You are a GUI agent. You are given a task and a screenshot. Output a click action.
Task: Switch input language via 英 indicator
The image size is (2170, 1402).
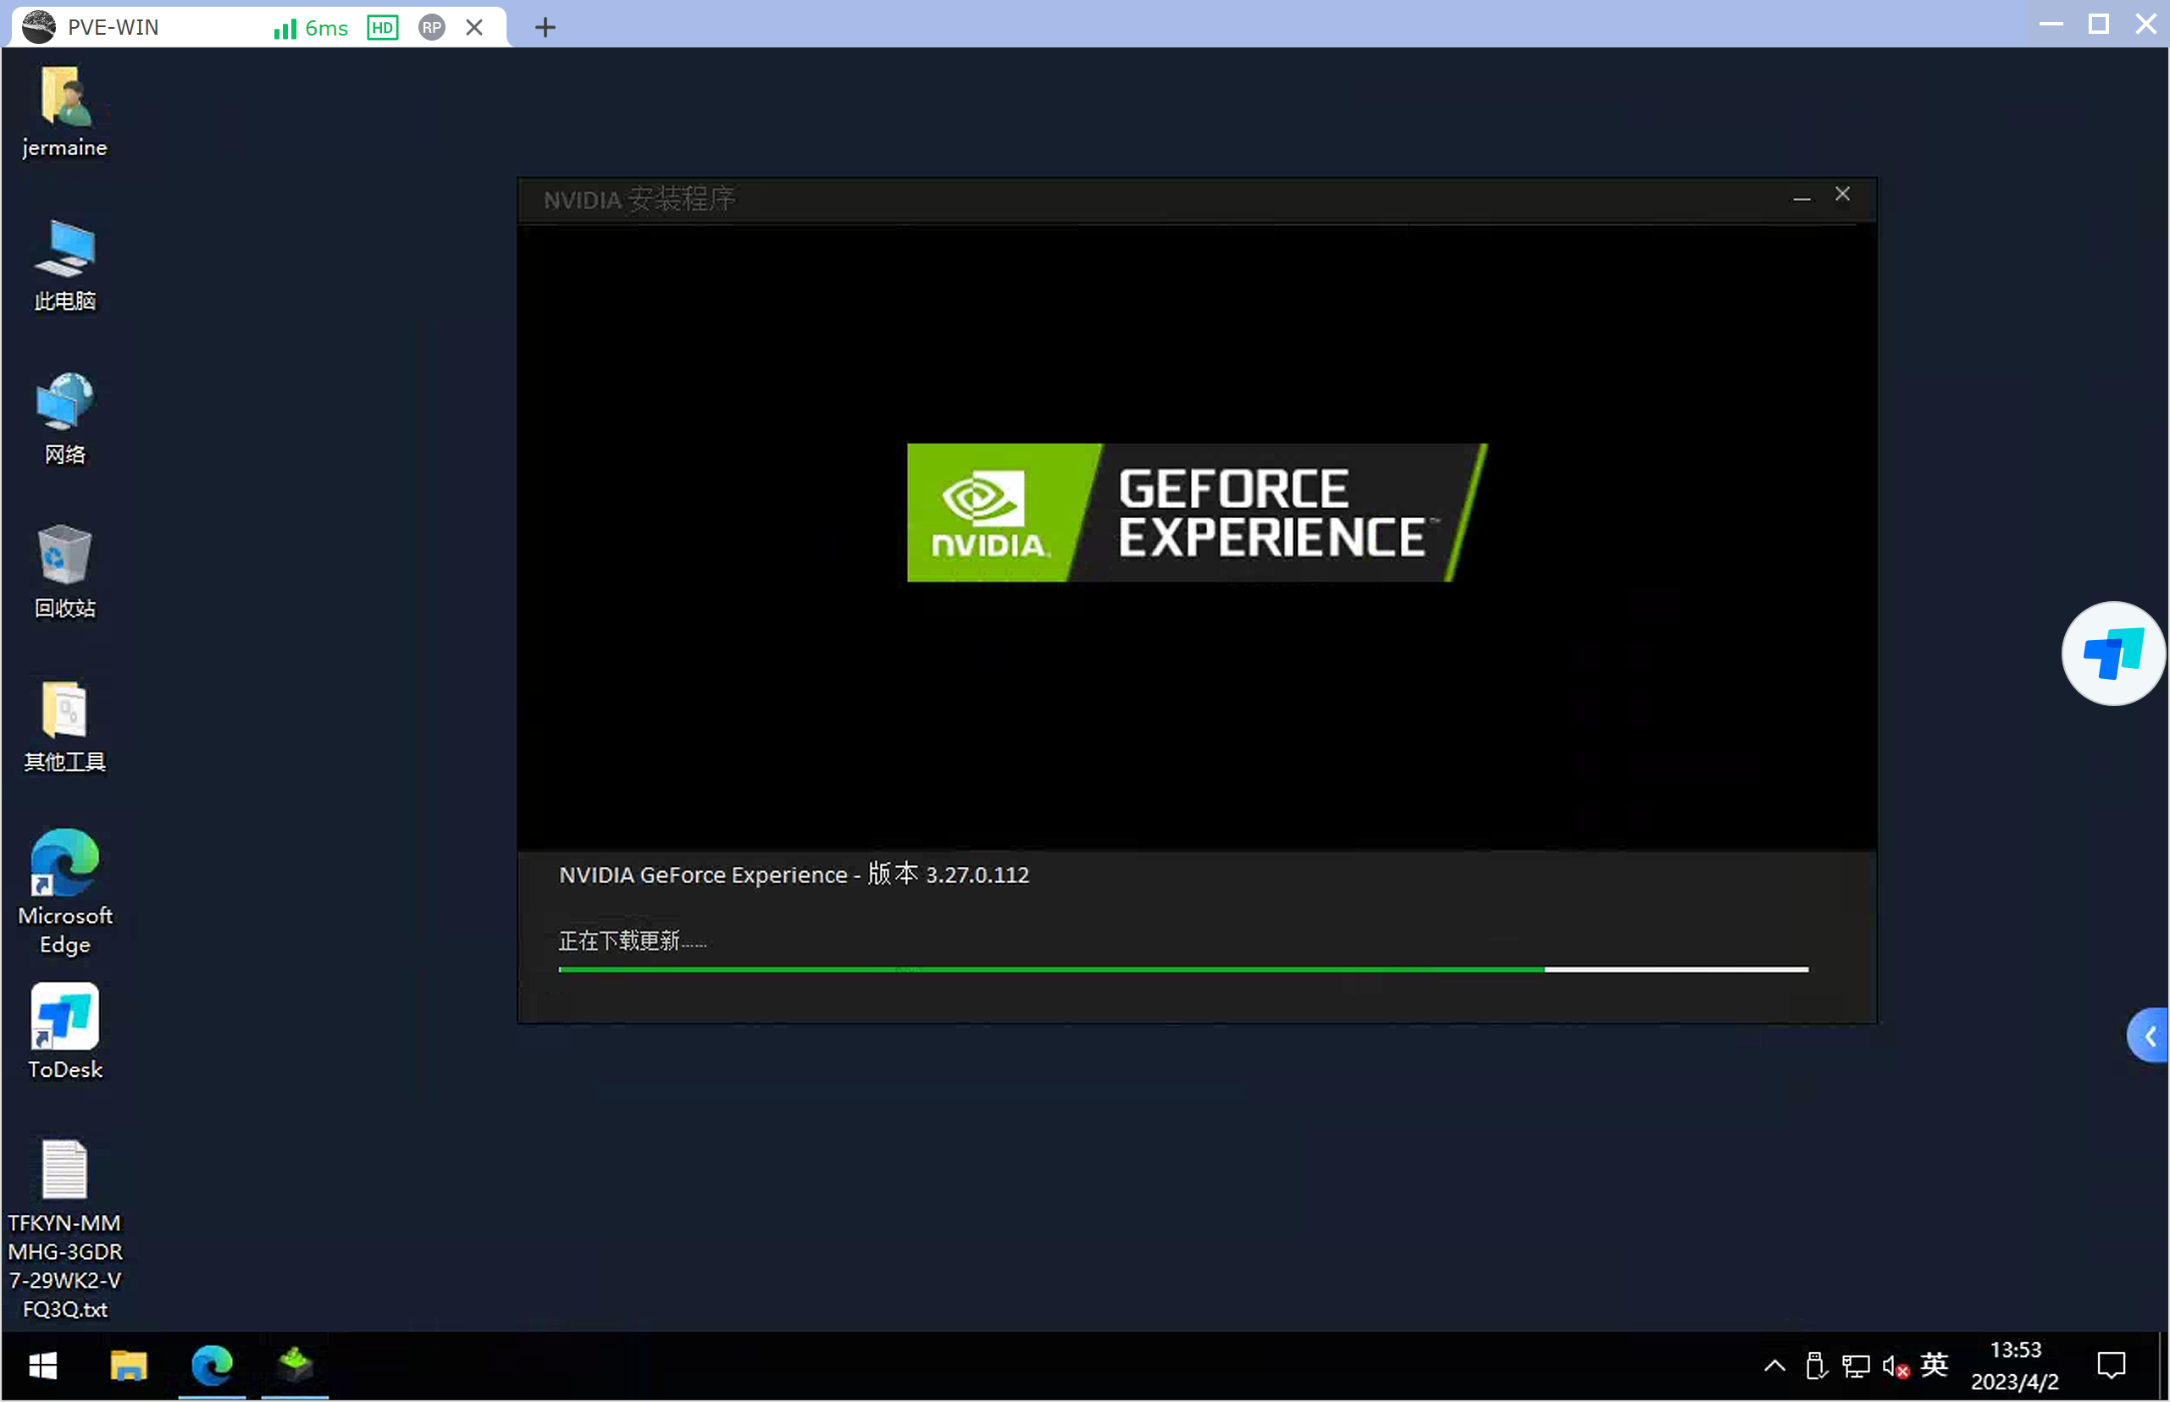[x=1935, y=1365]
